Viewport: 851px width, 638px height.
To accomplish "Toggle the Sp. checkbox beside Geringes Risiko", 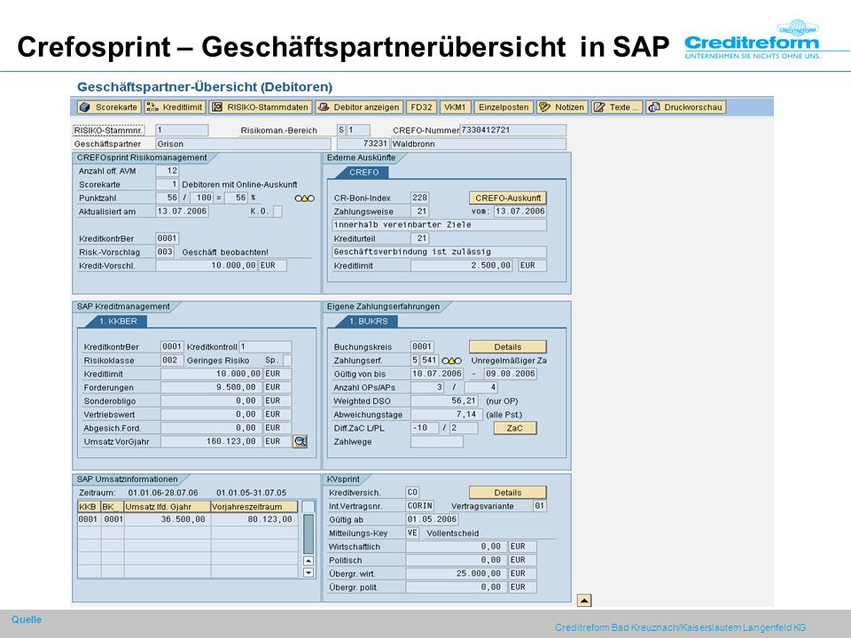I will coord(287,361).
